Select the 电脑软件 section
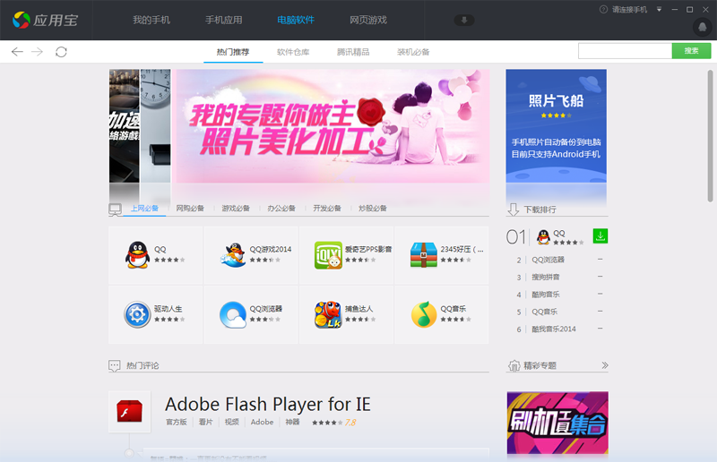The width and height of the screenshot is (717, 462). coord(296,20)
